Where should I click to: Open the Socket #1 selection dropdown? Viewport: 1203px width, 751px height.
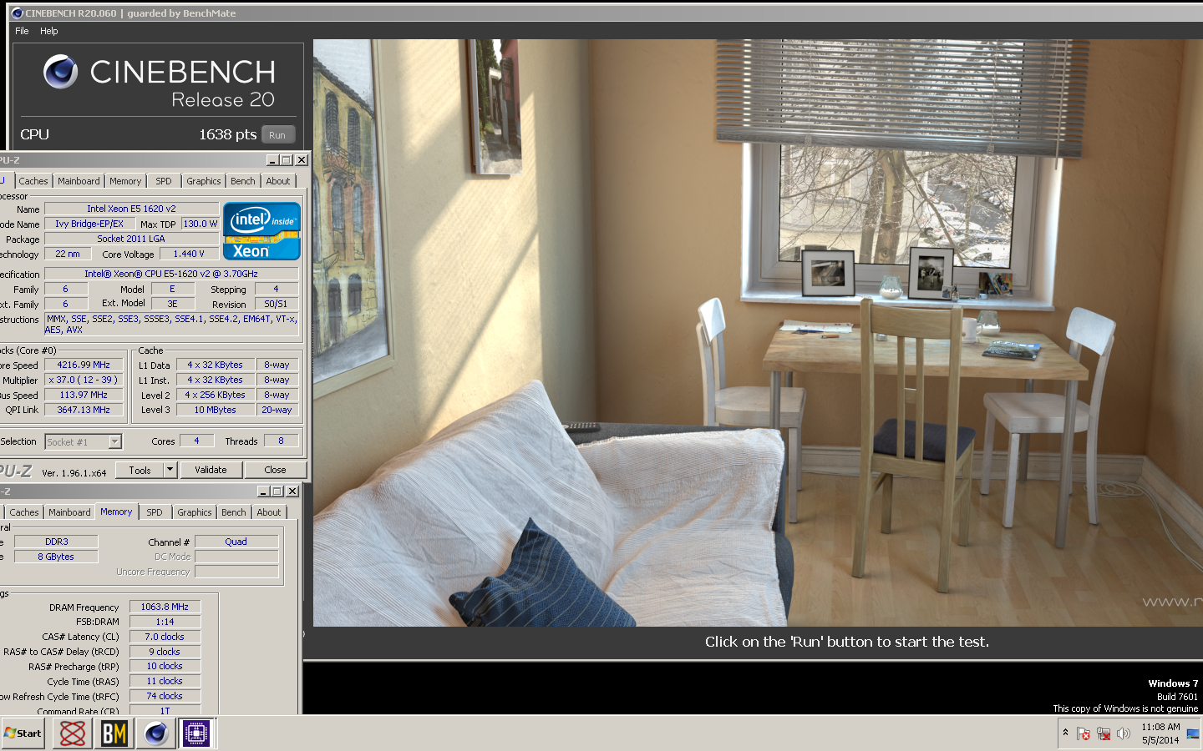tap(84, 441)
